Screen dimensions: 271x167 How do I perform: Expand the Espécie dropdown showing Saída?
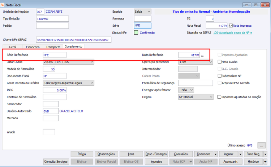coord(143,12)
